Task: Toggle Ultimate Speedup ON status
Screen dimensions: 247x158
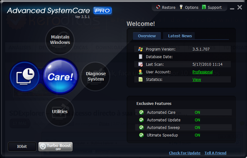Action: [197, 135]
